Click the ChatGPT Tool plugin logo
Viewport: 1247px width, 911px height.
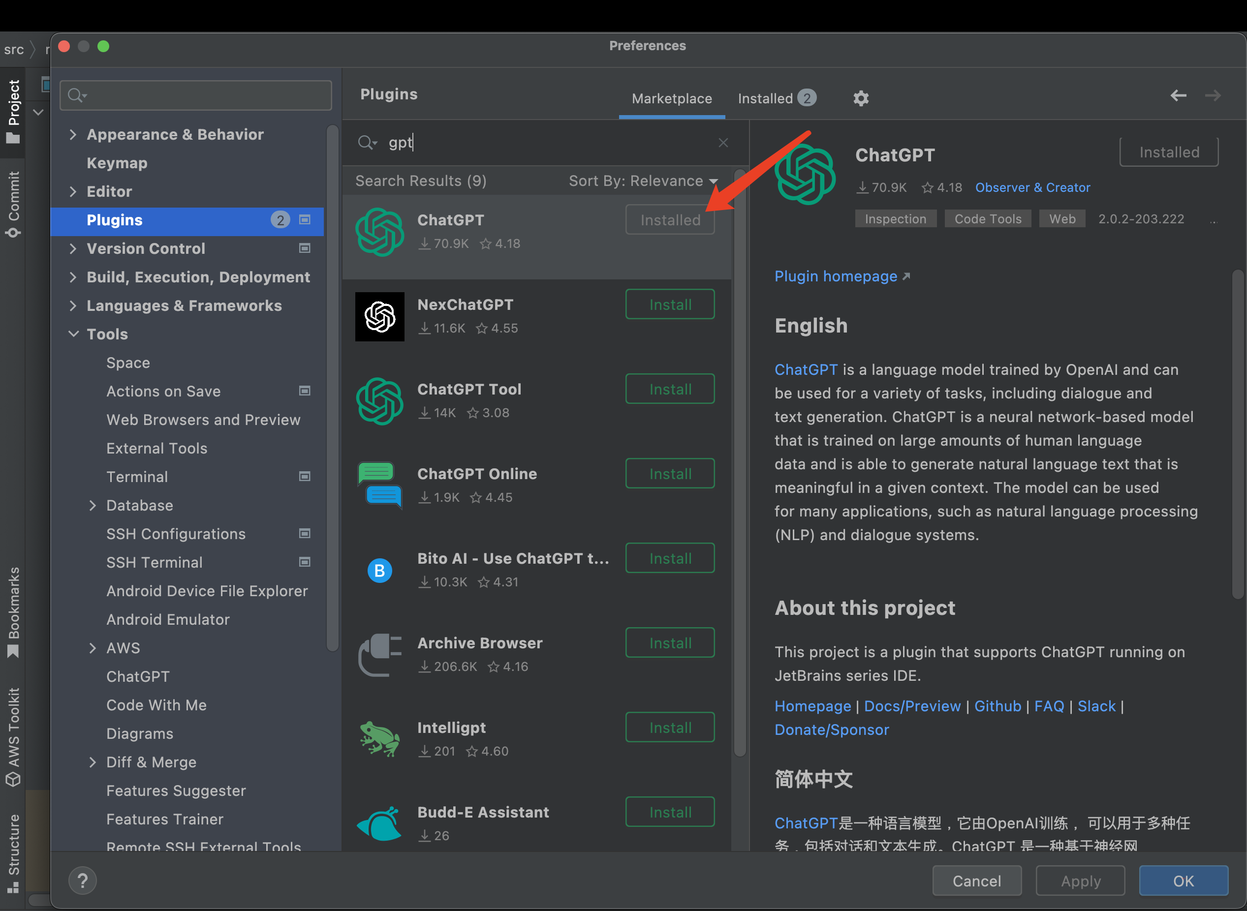(379, 401)
